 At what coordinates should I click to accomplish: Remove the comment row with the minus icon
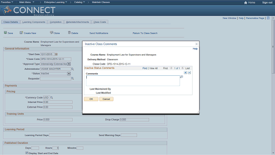[189, 73]
